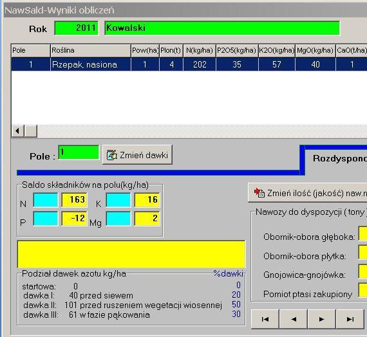The width and height of the screenshot is (367, 337).
Task: Click the Zmień dawki button
Action: click(x=137, y=155)
